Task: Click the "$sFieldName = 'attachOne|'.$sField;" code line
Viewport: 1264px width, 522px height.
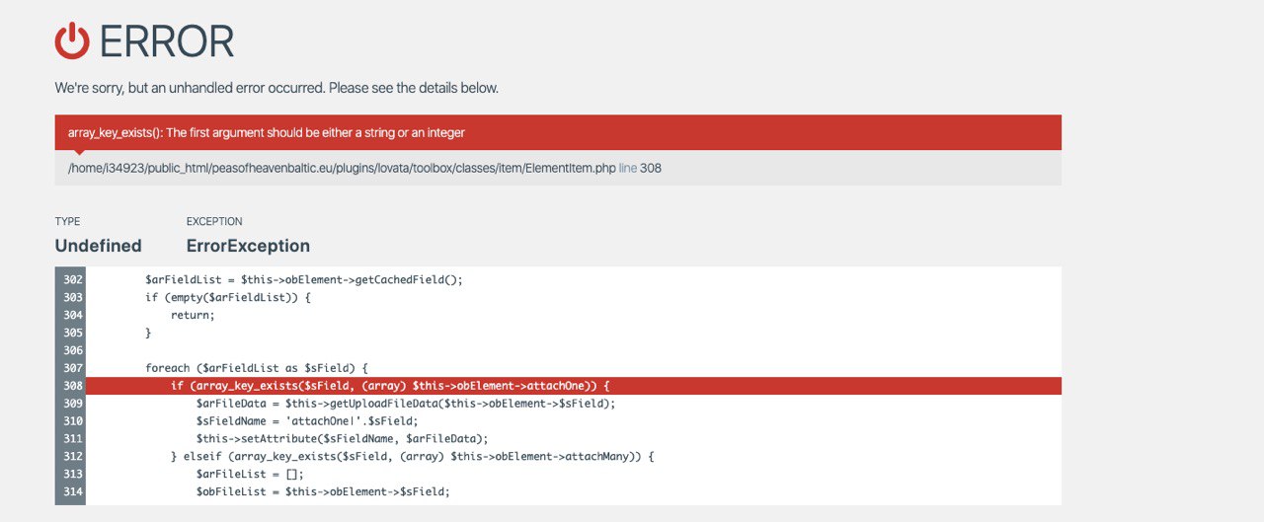Action: 307,421
